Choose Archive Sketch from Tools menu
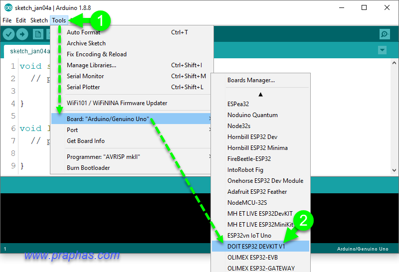The width and height of the screenshot is (399, 272). 132,43
